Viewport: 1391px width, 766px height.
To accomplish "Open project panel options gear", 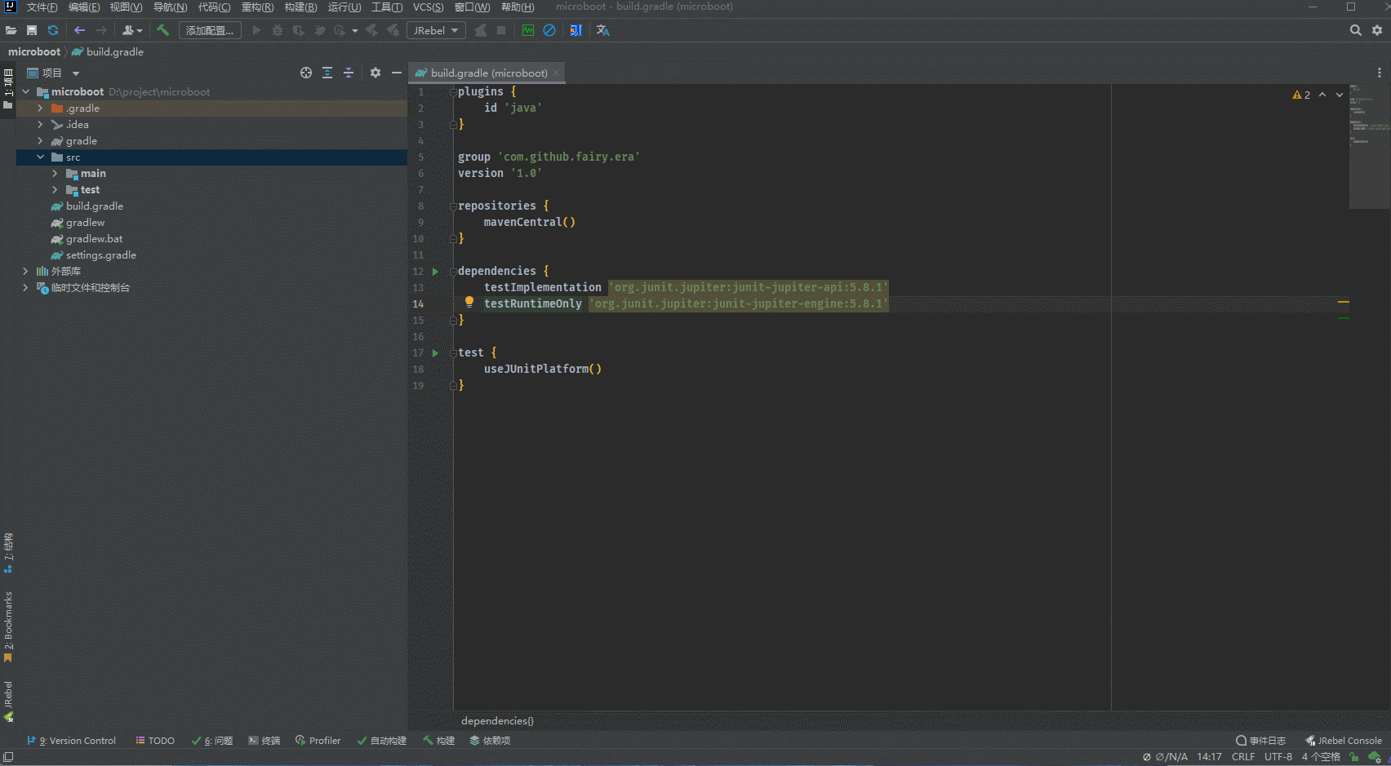I will [x=376, y=73].
